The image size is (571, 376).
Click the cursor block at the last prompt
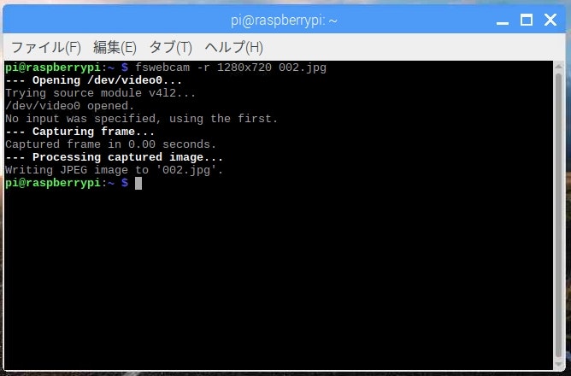(x=138, y=183)
